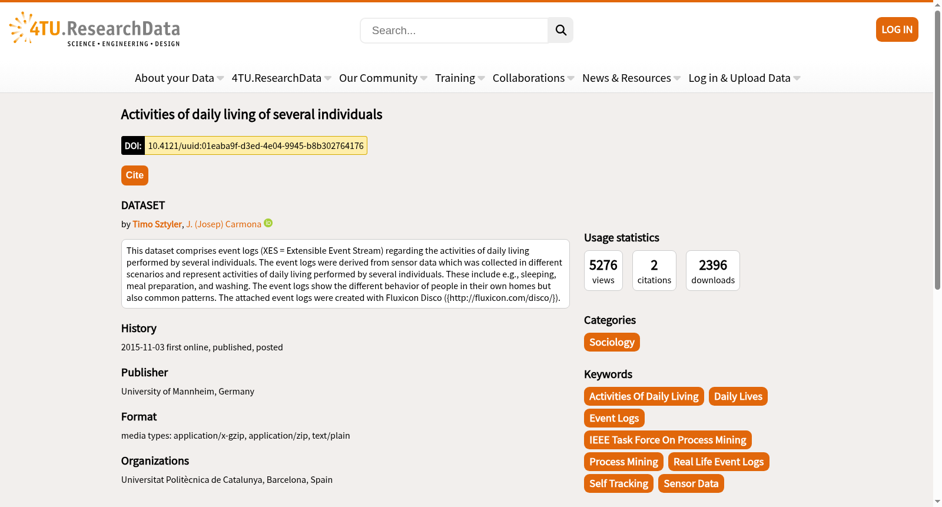Click the dataset title heading

(251, 114)
